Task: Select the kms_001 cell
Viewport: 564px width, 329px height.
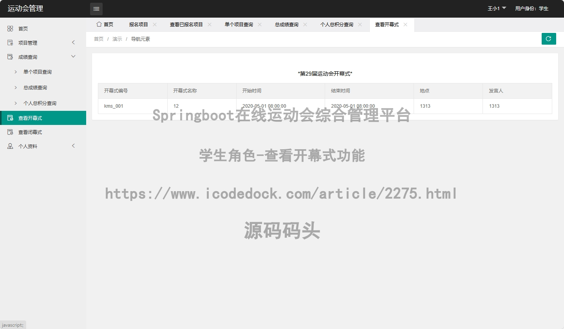Action: tap(133, 106)
